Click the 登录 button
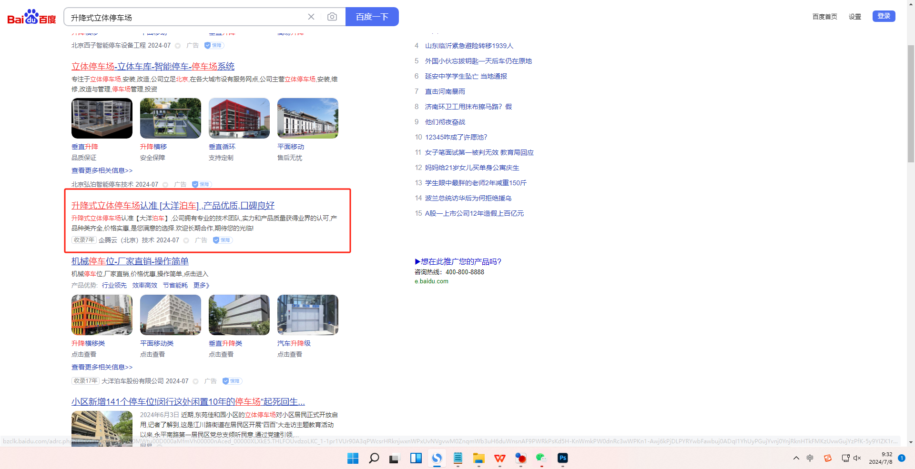Viewport: 915px width, 469px height. (884, 16)
